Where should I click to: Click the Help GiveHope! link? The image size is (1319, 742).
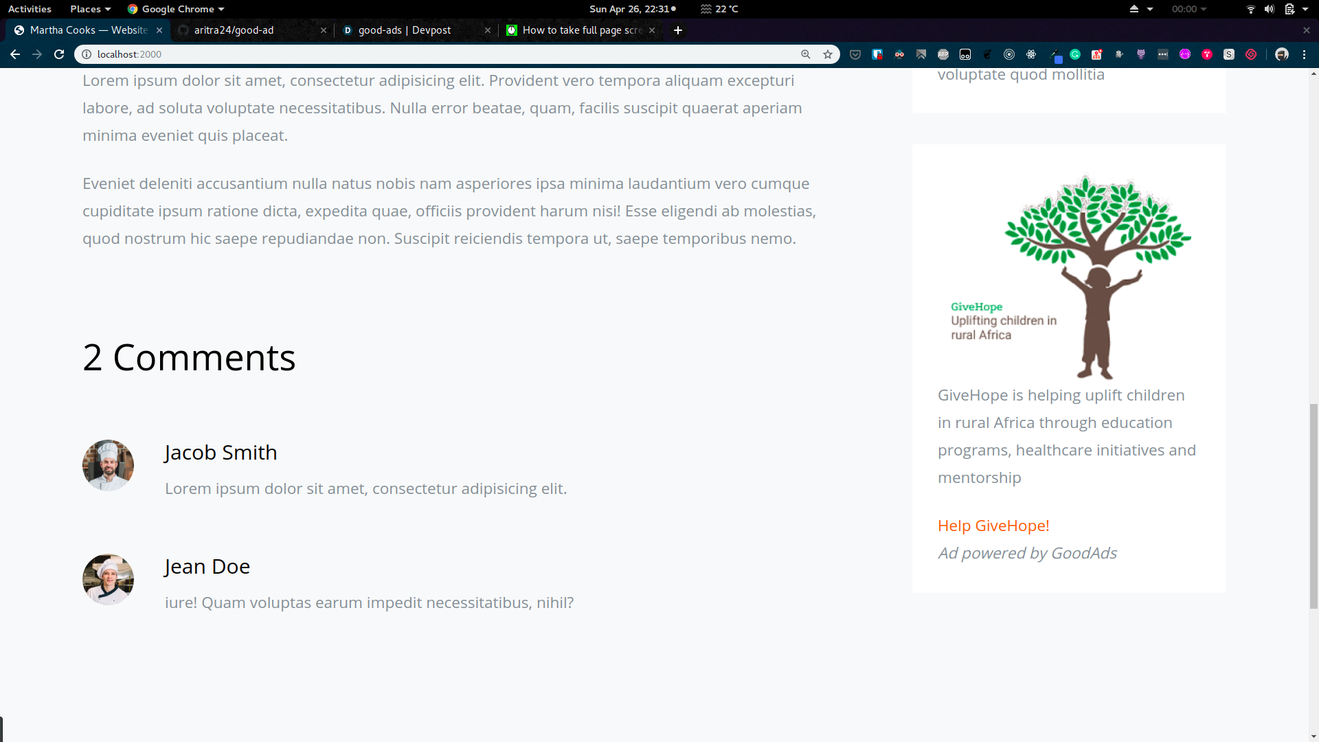993,526
